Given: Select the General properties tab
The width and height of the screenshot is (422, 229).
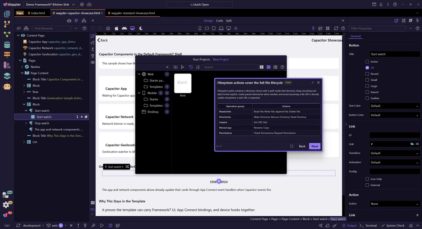Looking at the screenshot, I should point(356,36).
